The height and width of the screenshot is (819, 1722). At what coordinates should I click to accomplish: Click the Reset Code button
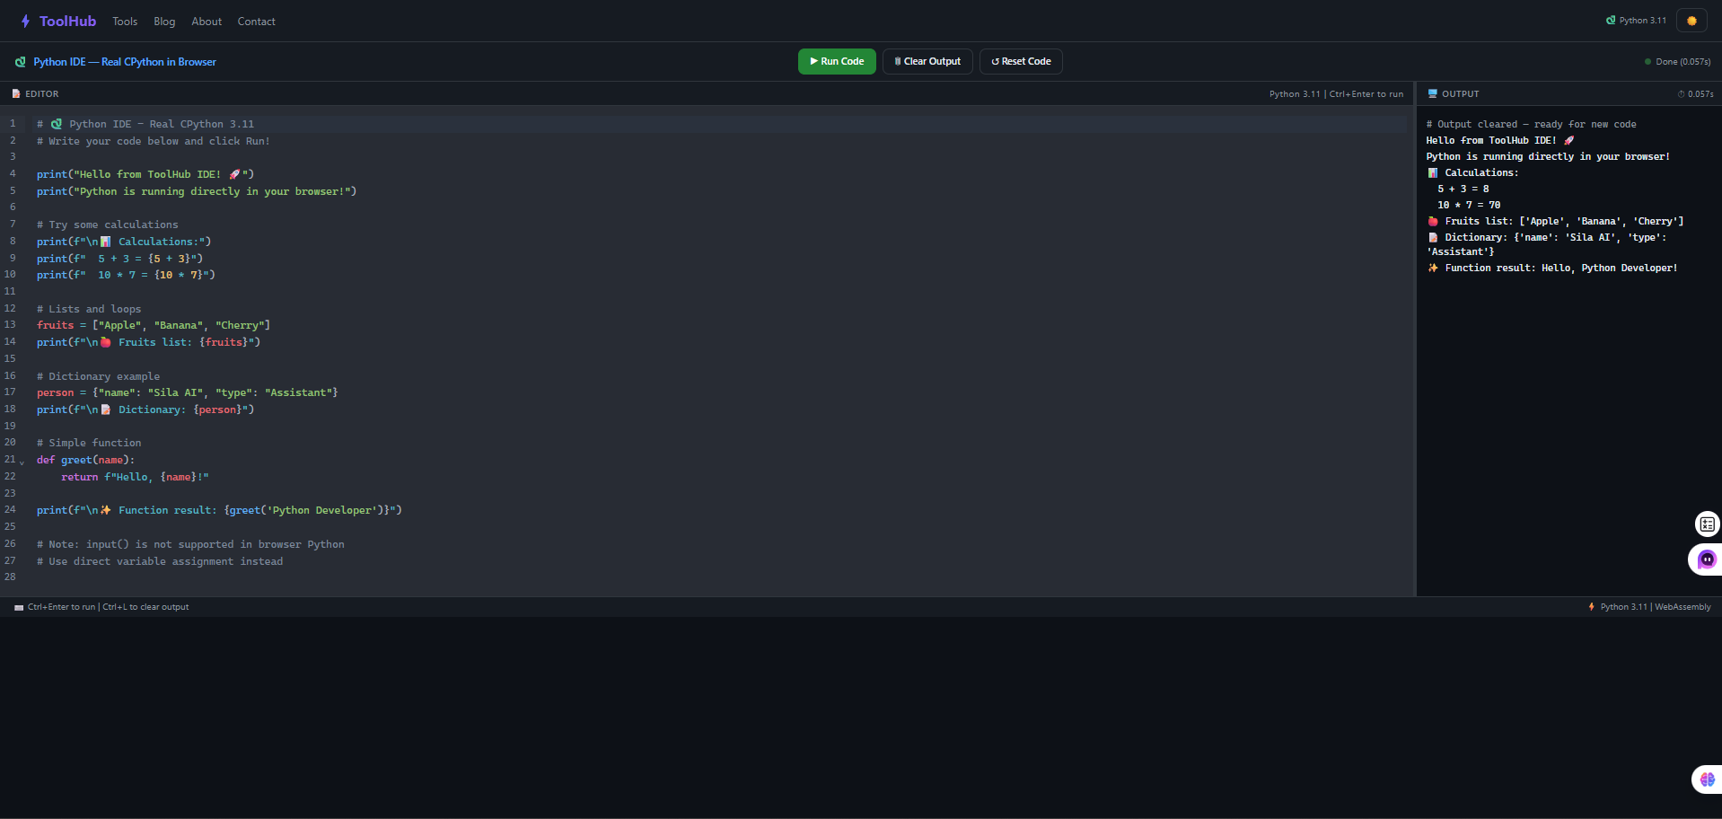pos(1021,61)
